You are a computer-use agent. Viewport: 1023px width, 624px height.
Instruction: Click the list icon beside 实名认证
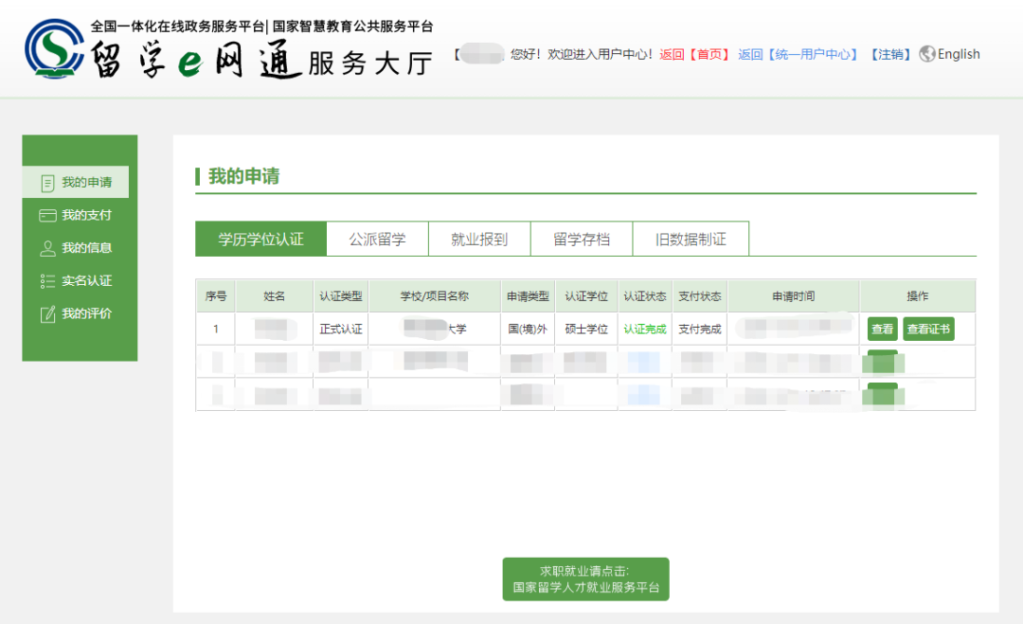tap(47, 281)
